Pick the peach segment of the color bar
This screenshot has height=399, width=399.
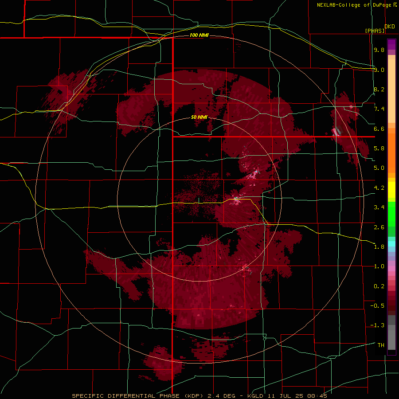tap(391, 89)
